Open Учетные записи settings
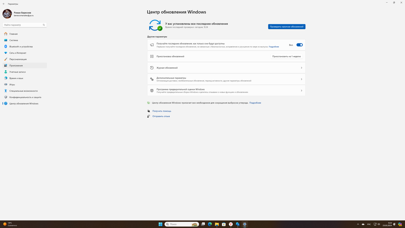 click(x=25, y=72)
